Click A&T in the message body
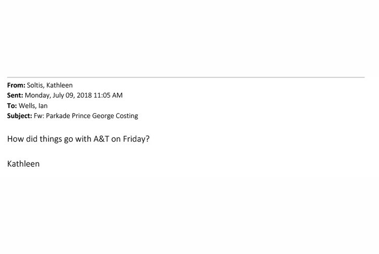 click(x=101, y=139)
